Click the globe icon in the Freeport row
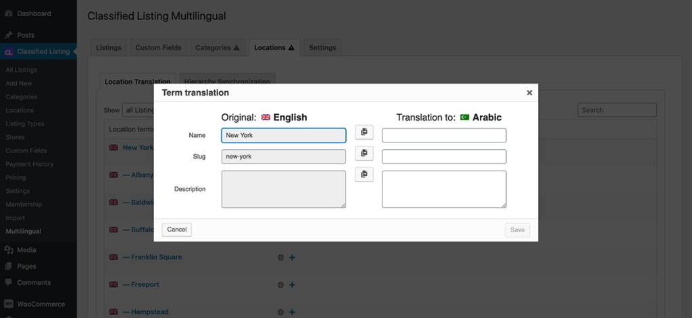 (x=280, y=285)
